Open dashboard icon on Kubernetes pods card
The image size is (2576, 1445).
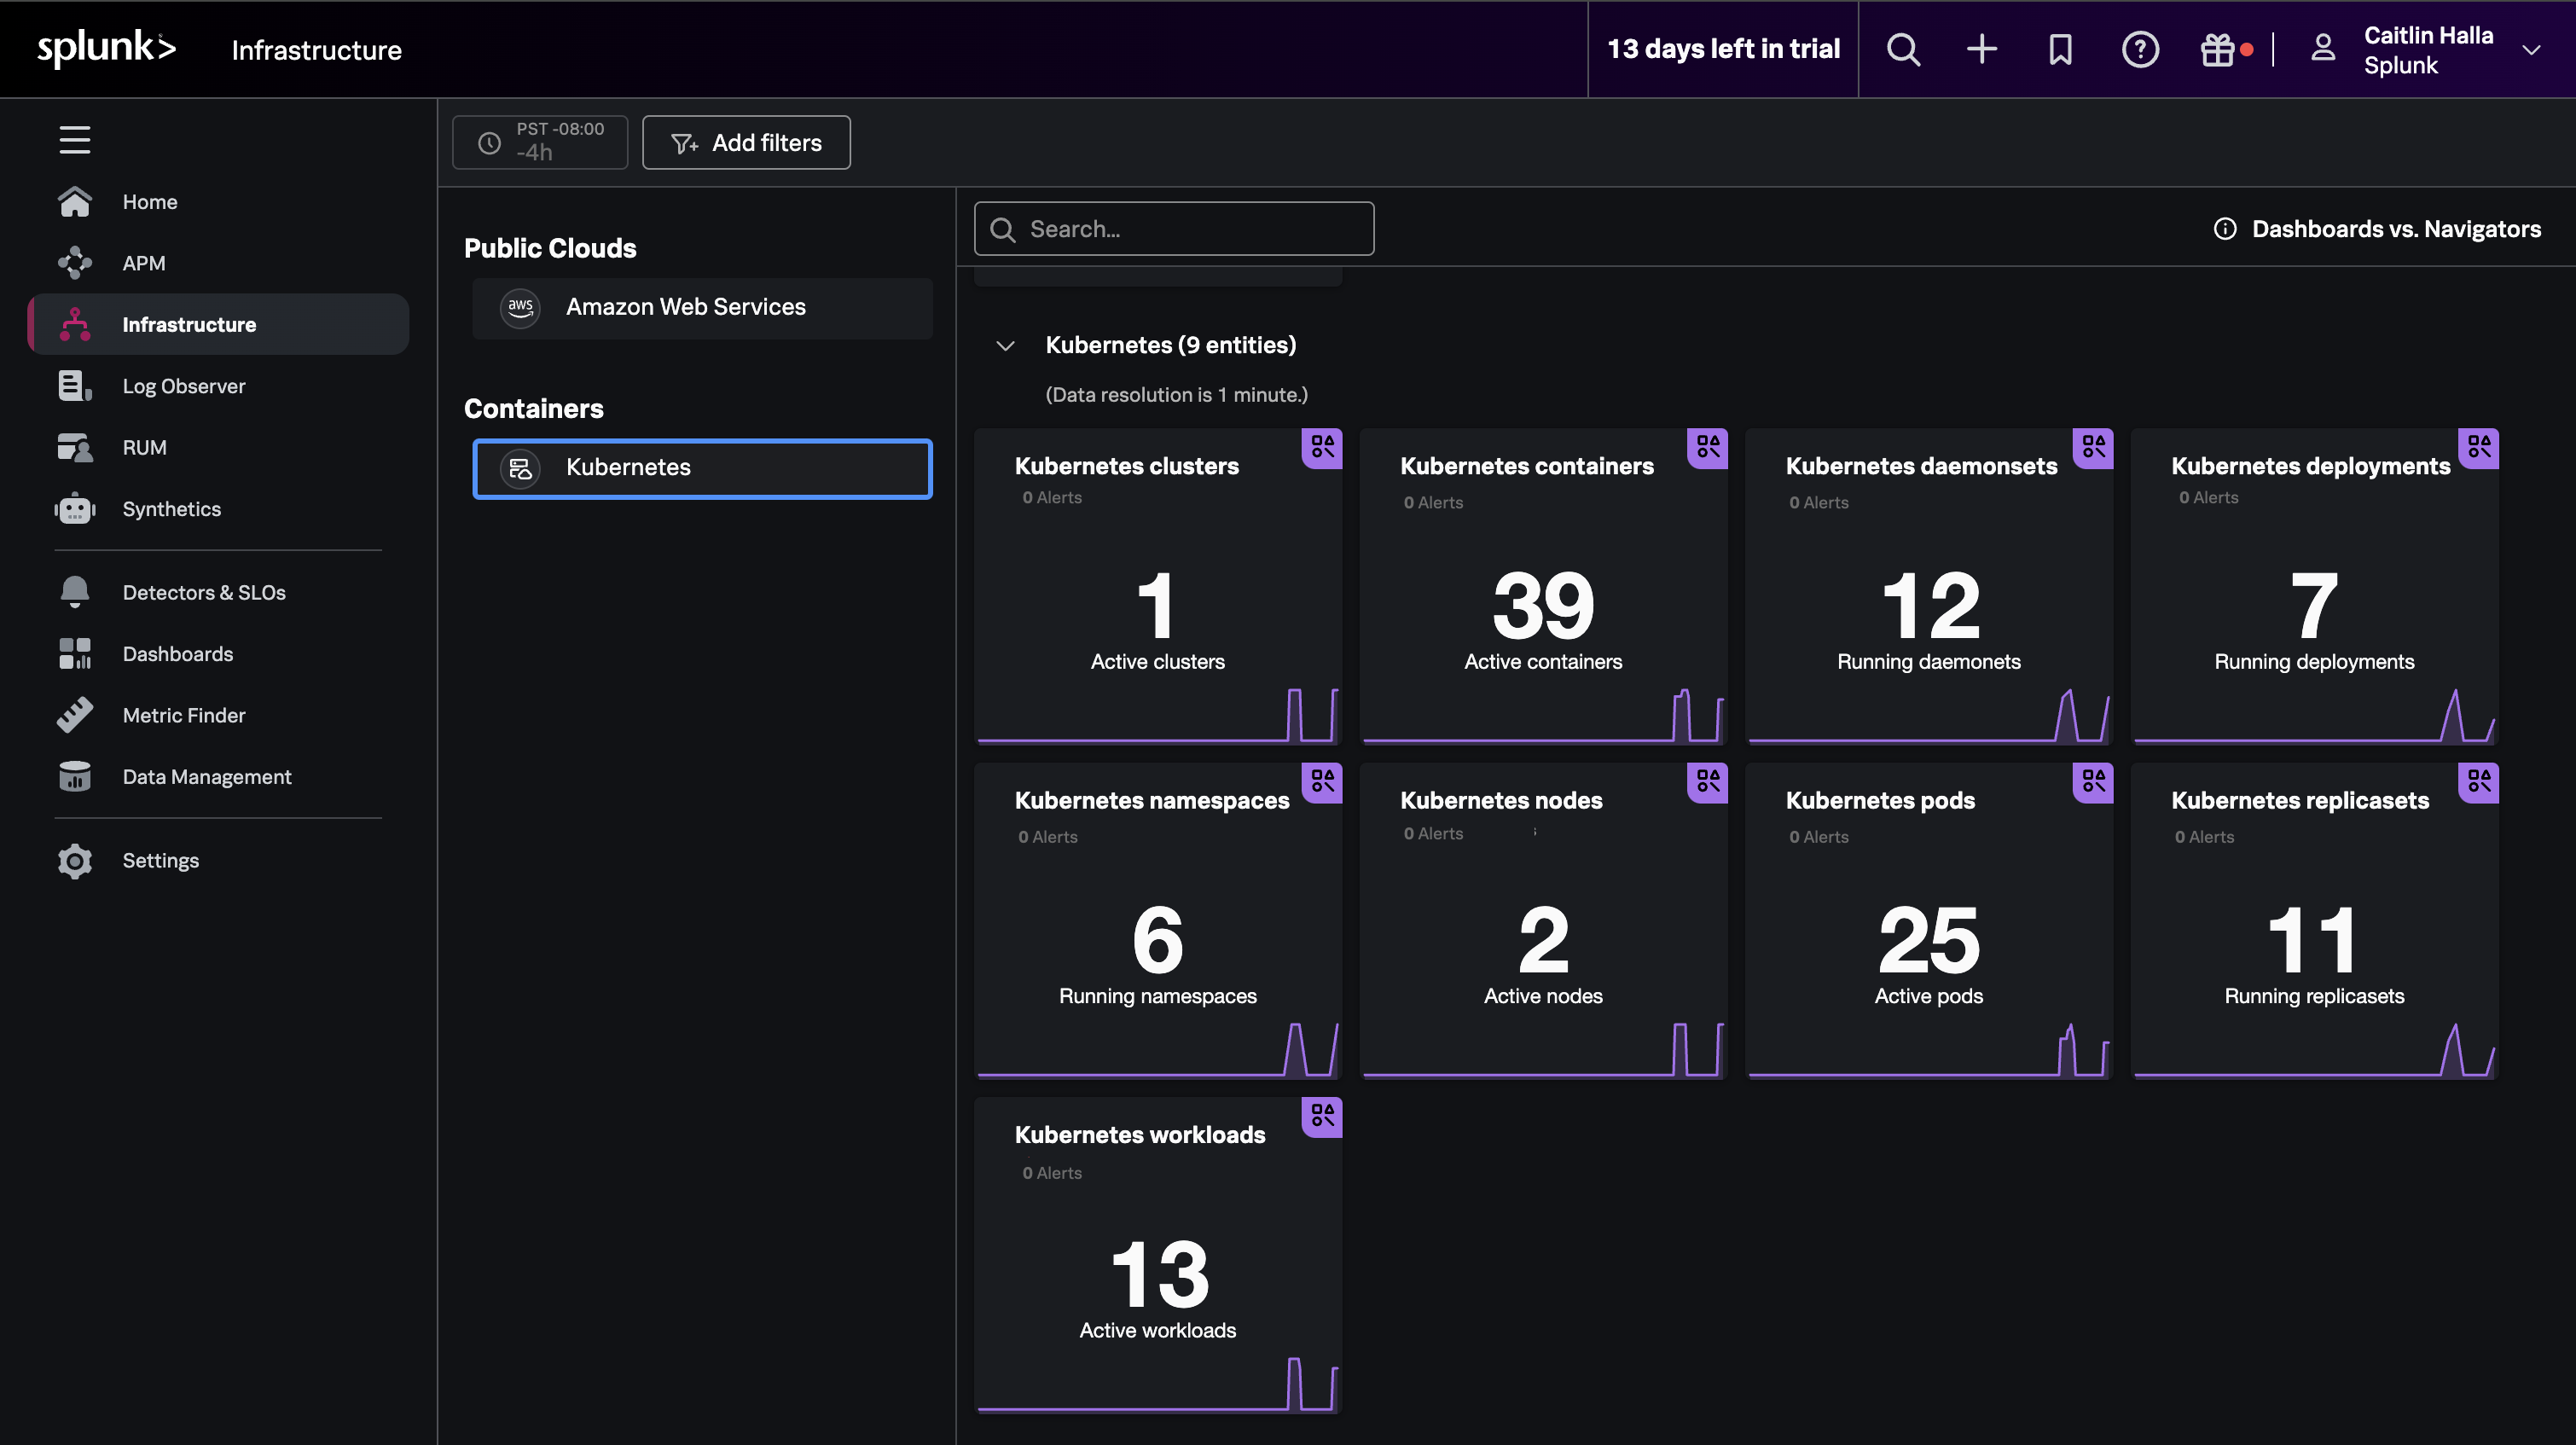tap(2093, 781)
